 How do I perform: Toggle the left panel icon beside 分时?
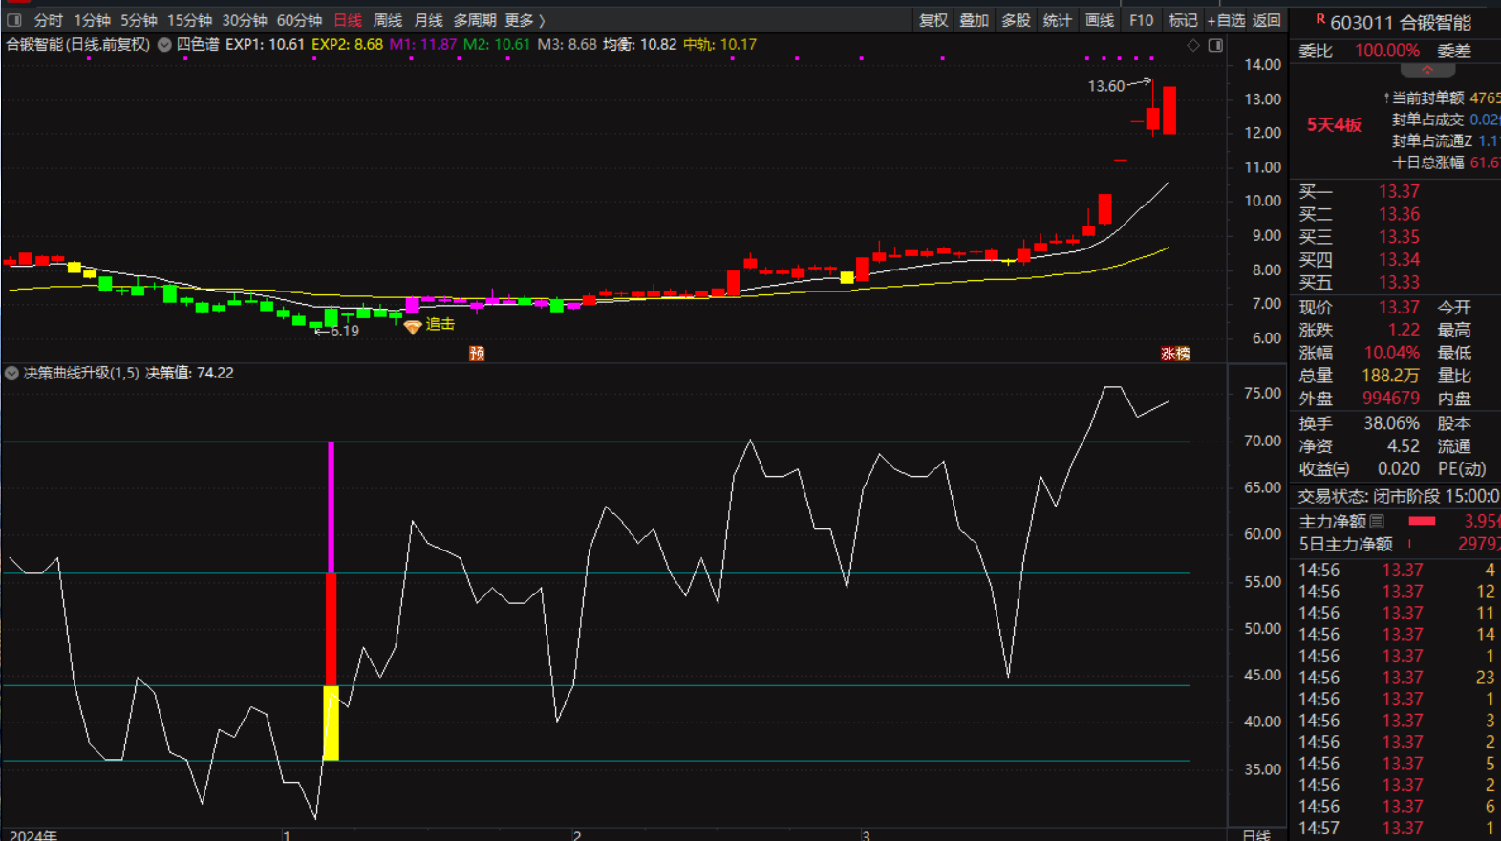[14, 20]
